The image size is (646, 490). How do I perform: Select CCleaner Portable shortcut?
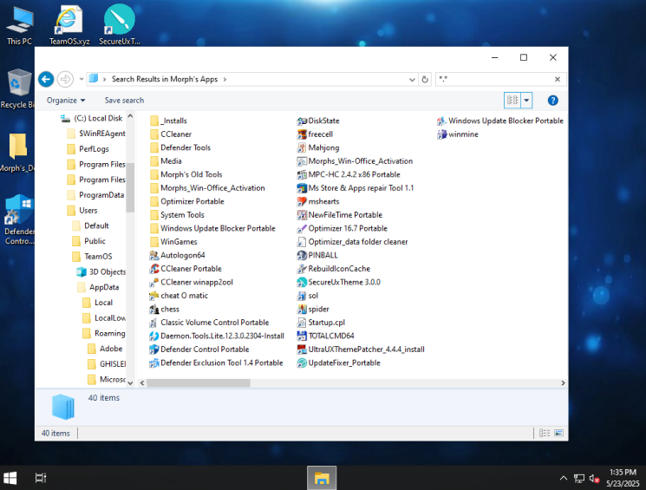[x=186, y=269]
